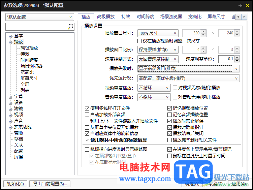Expand the 滤镜 tree node
Image resolution: width=253 pixels, height=190 pixels.
(x=10, y=109)
